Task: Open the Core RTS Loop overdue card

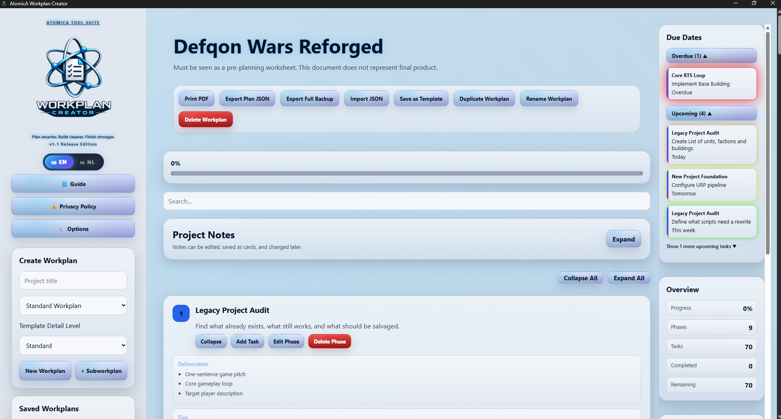Action: click(x=711, y=84)
